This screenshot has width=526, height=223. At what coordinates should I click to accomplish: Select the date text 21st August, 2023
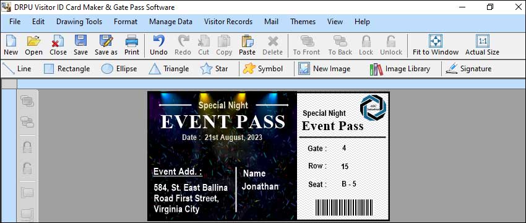click(x=233, y=138)
